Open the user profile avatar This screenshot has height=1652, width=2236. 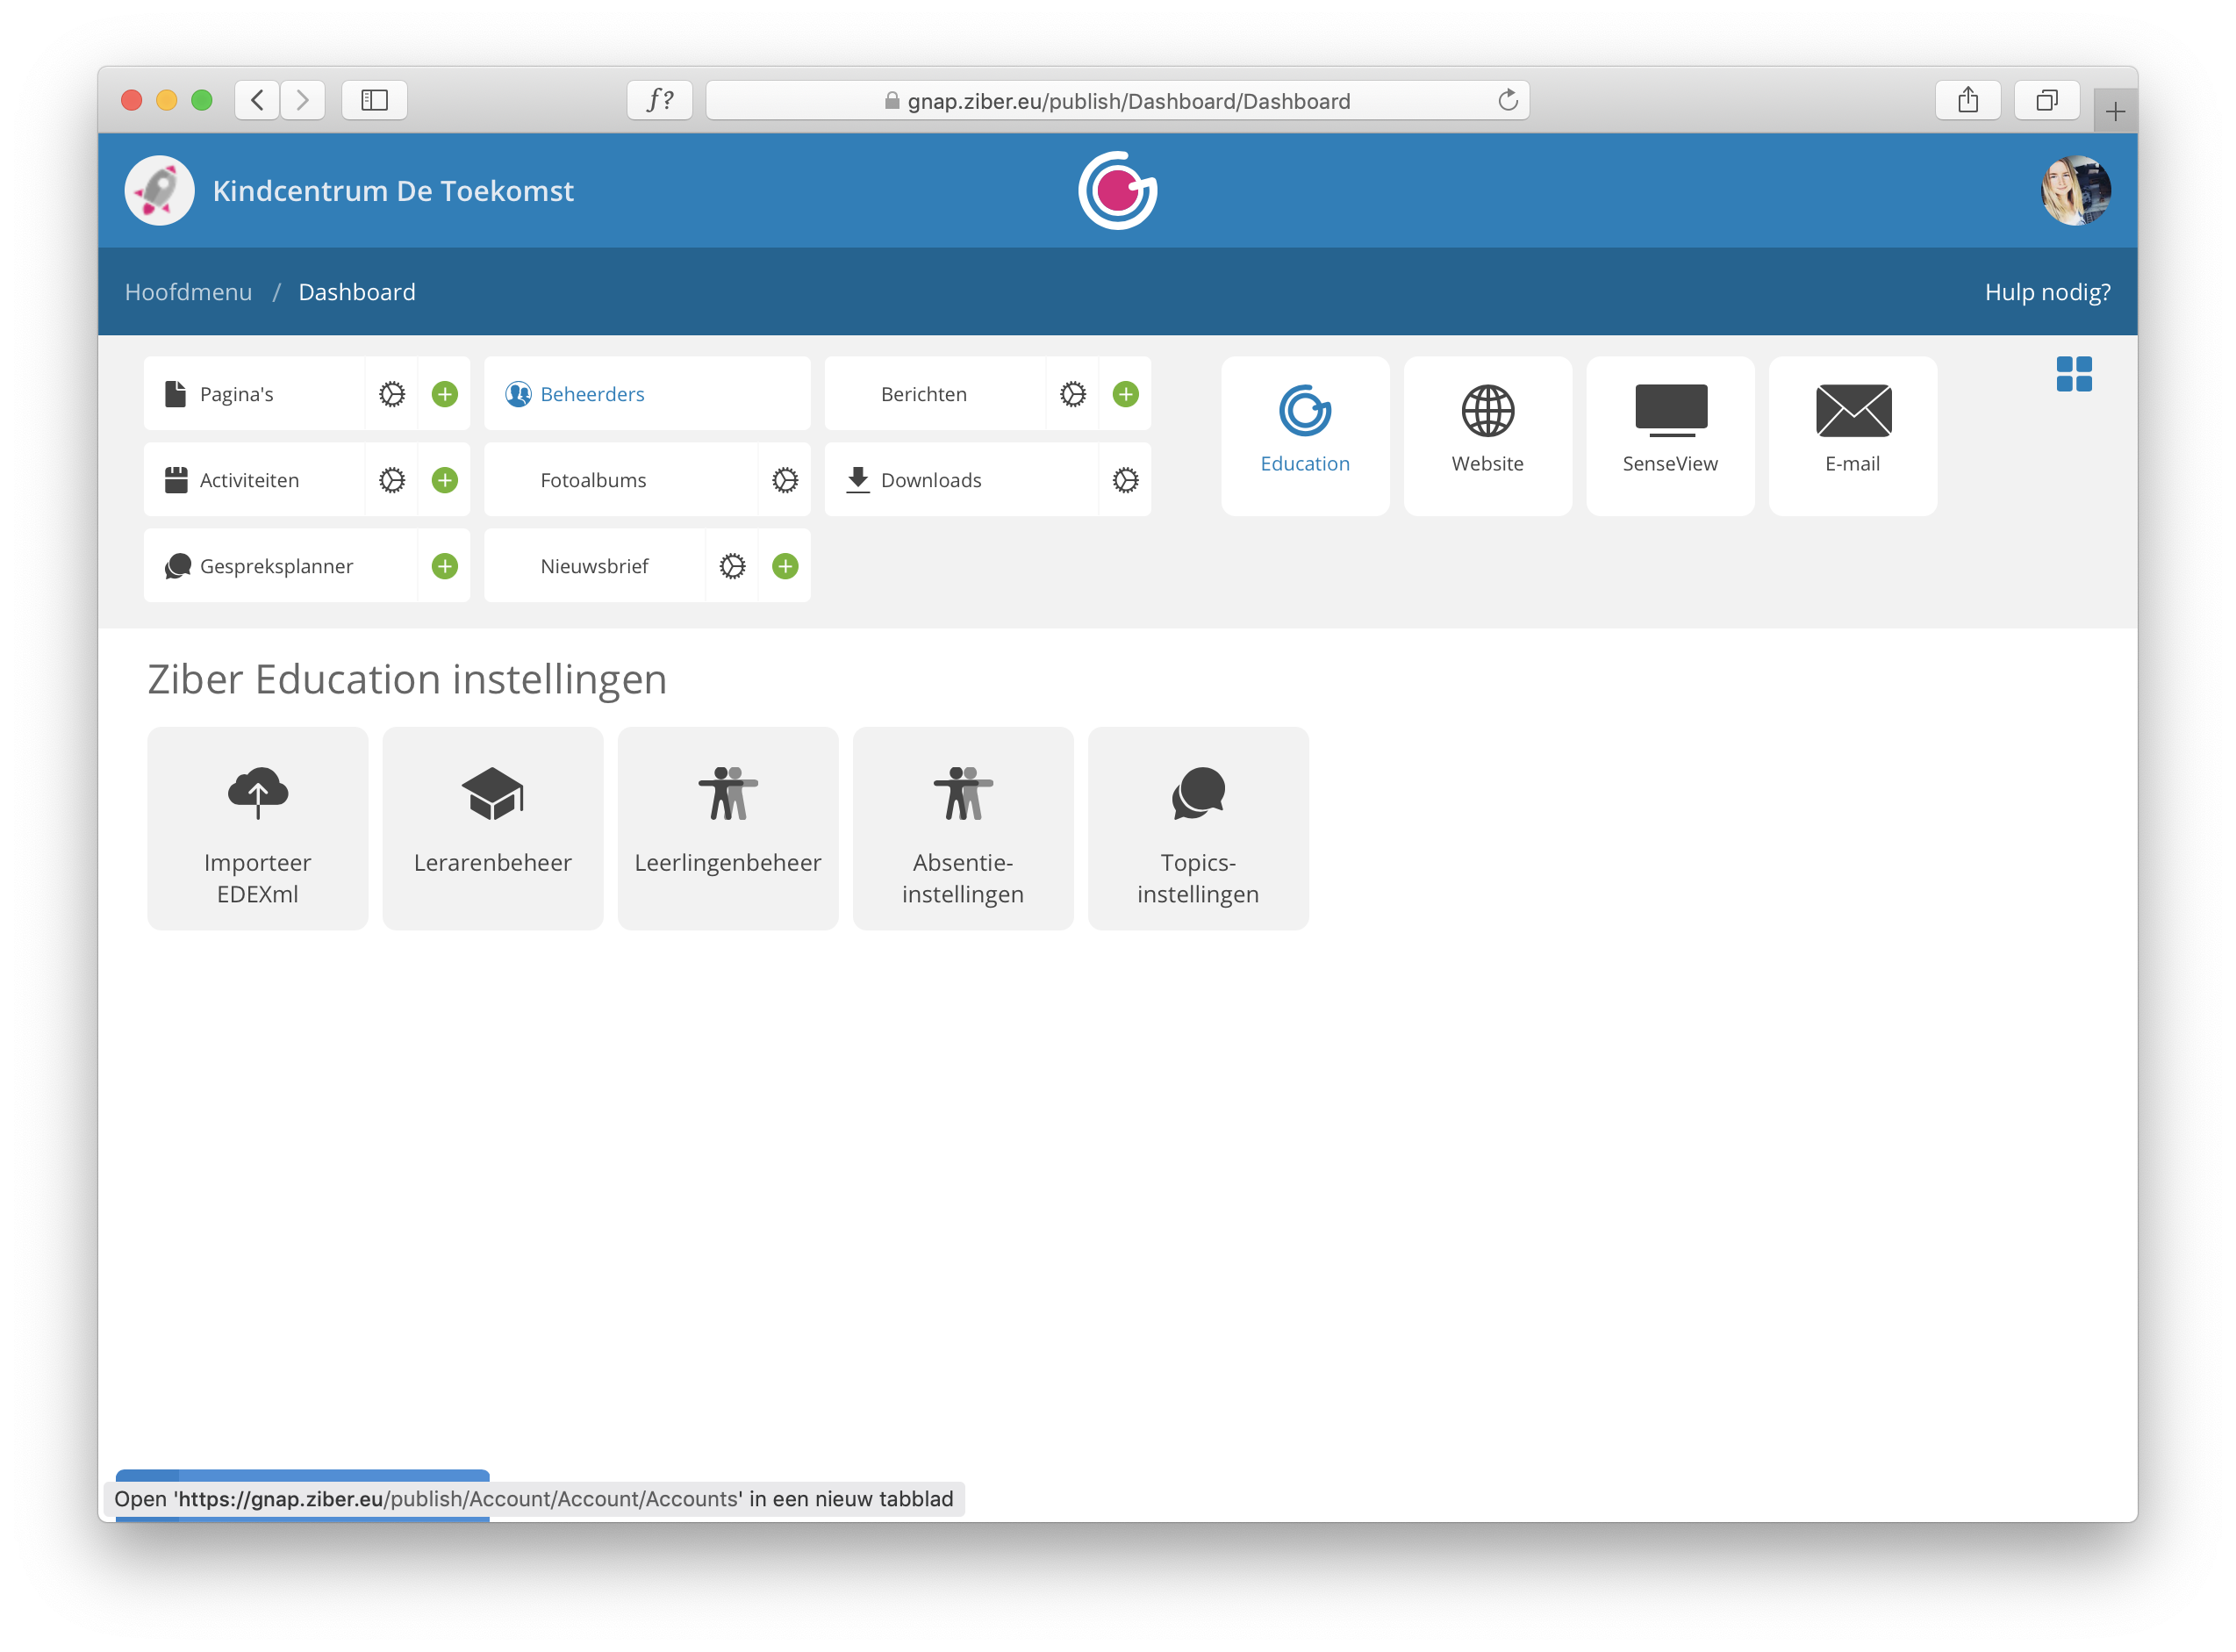pos(2075,190)
